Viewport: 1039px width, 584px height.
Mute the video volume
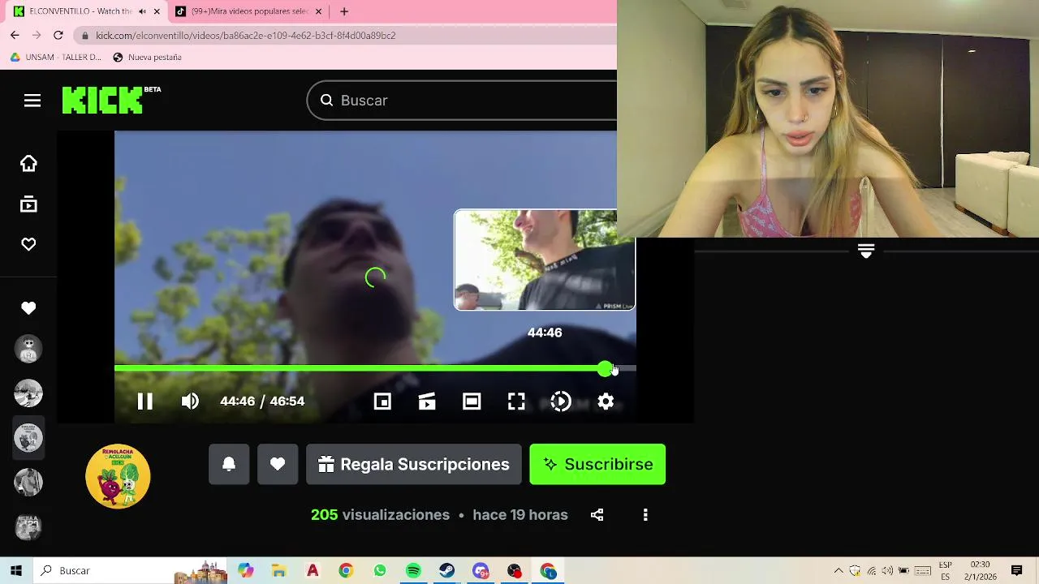coord(190,401)
